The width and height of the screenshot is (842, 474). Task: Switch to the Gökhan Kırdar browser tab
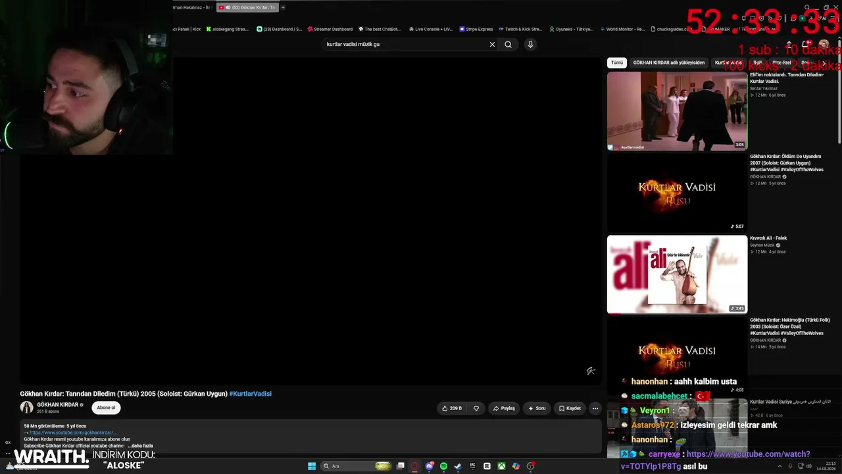pos(247,7)
